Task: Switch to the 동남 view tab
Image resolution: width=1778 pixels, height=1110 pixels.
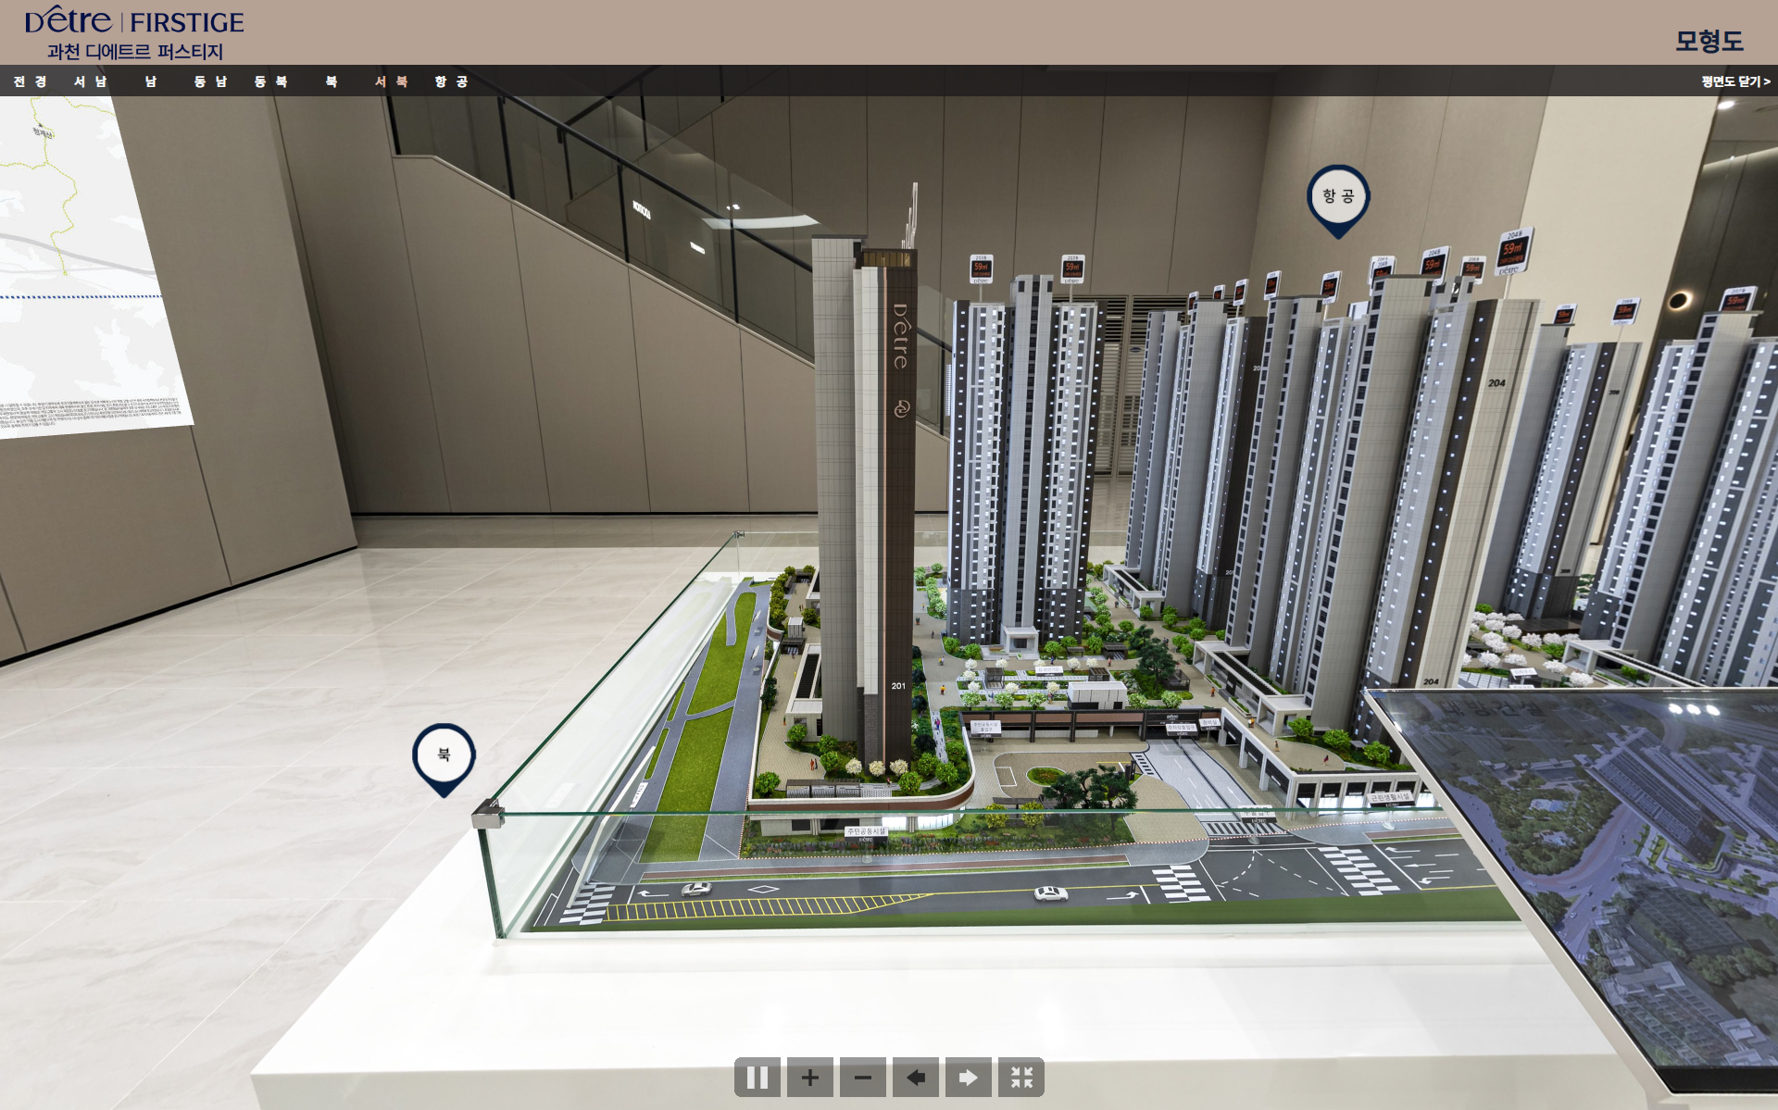Action: [x=210, y=81]
